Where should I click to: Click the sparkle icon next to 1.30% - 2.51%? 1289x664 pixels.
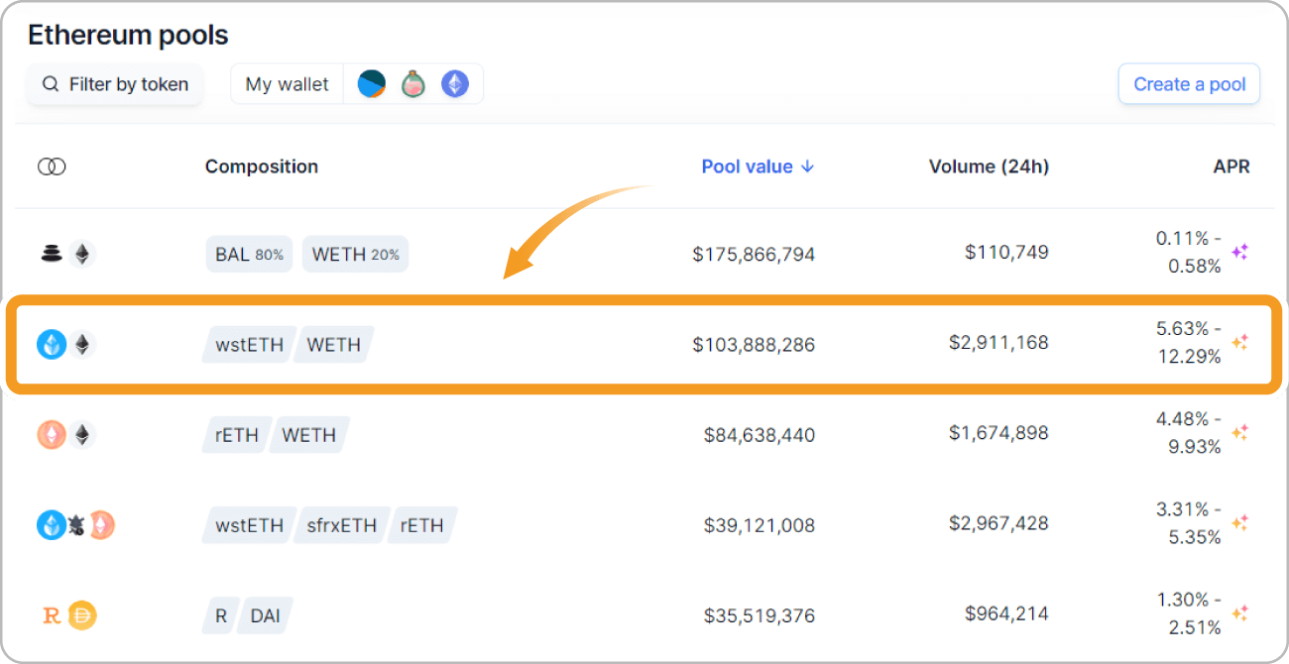[x=1239, y=614]
